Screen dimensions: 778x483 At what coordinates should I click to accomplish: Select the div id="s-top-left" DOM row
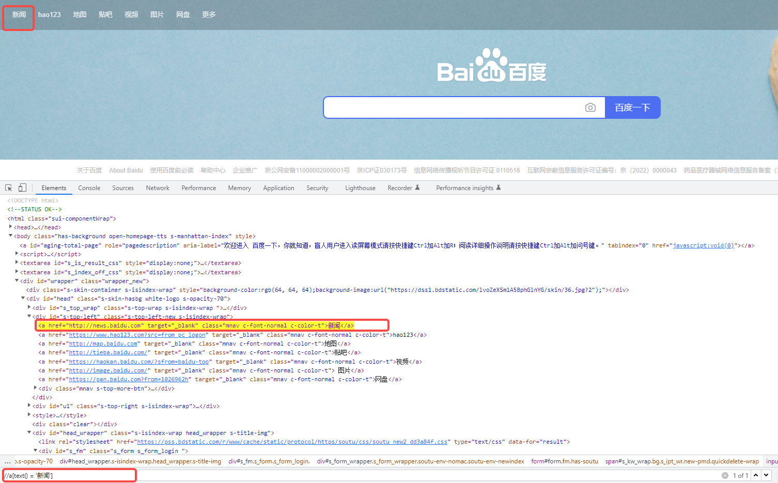(x=133, y=317)
